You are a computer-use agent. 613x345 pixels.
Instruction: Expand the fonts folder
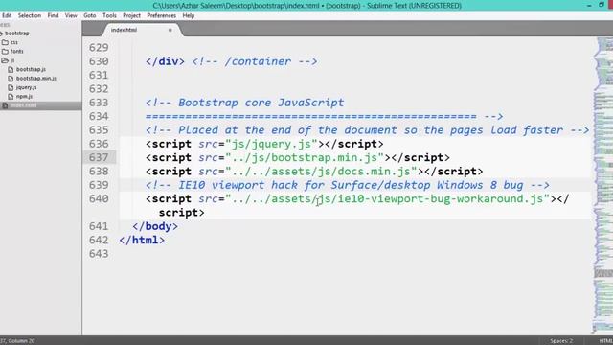[x=5, y=51]
